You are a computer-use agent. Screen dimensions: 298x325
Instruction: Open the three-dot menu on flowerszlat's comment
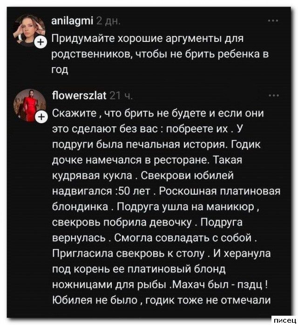pos(273,96)
